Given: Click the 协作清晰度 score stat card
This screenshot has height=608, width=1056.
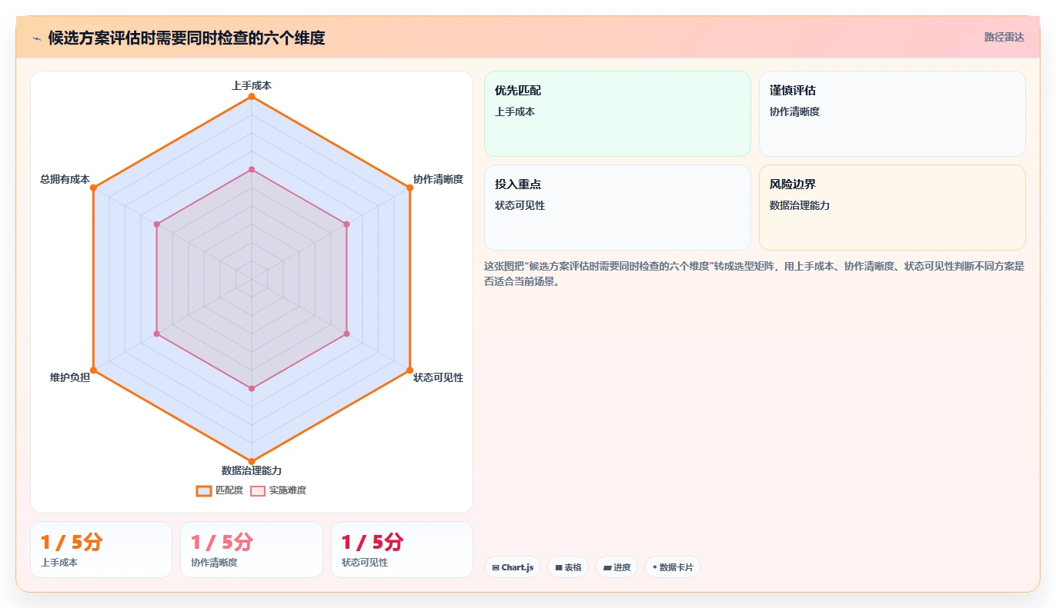Looking at the screenshot, I should click(x=252, y=550).
